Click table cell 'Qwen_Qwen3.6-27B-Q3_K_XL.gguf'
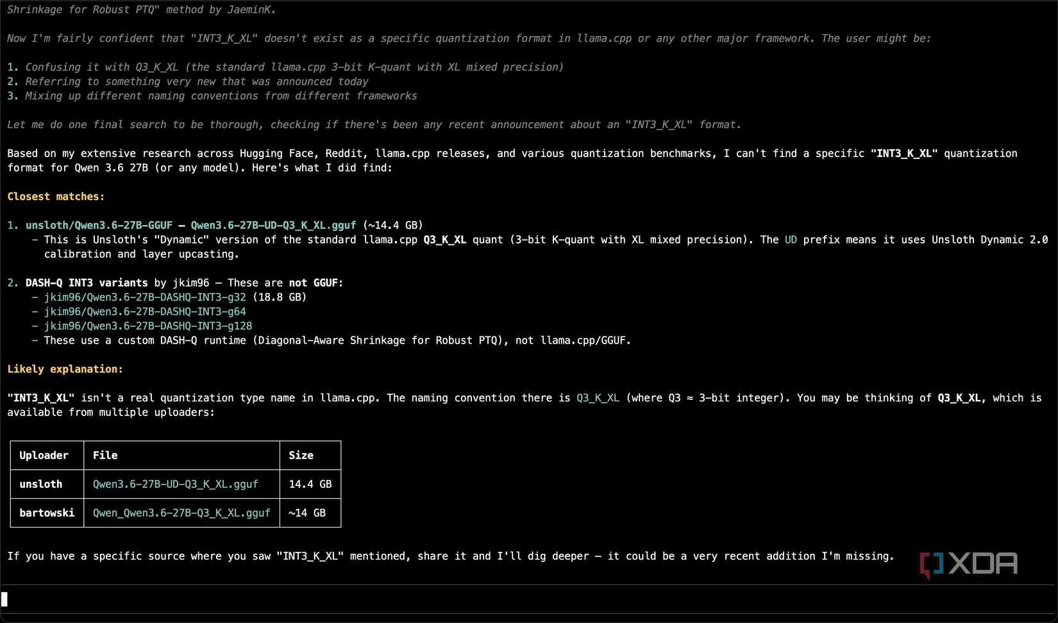Viewport: 1058px width, 623px height. click(182, 513)
